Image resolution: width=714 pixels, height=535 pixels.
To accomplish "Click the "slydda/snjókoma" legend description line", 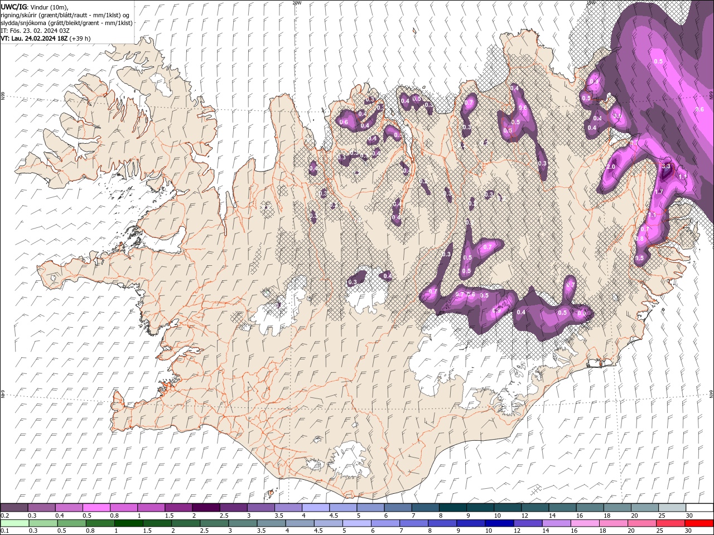I will 67,23.
